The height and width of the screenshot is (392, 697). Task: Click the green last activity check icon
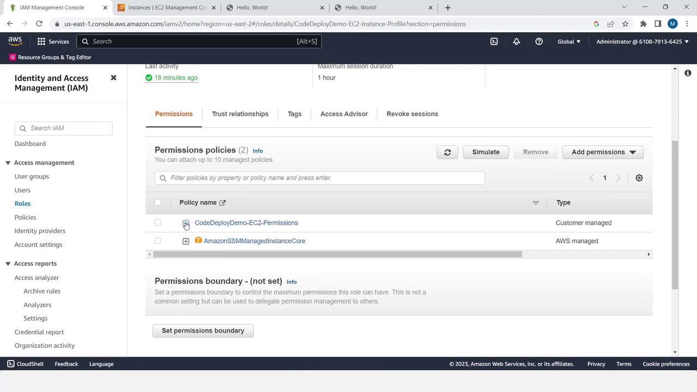(x=149, y=78)
